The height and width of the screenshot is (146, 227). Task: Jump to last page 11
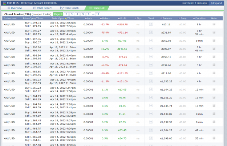[x=98, y=14]
